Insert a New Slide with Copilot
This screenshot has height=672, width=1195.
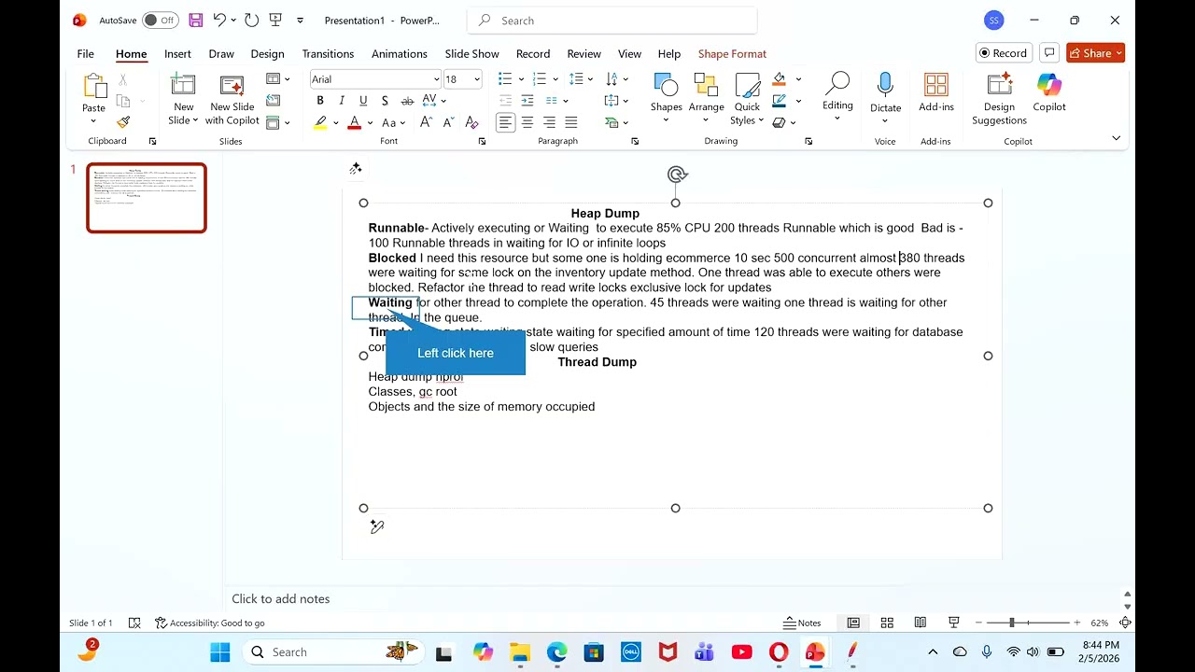click(x=232, y=99)
